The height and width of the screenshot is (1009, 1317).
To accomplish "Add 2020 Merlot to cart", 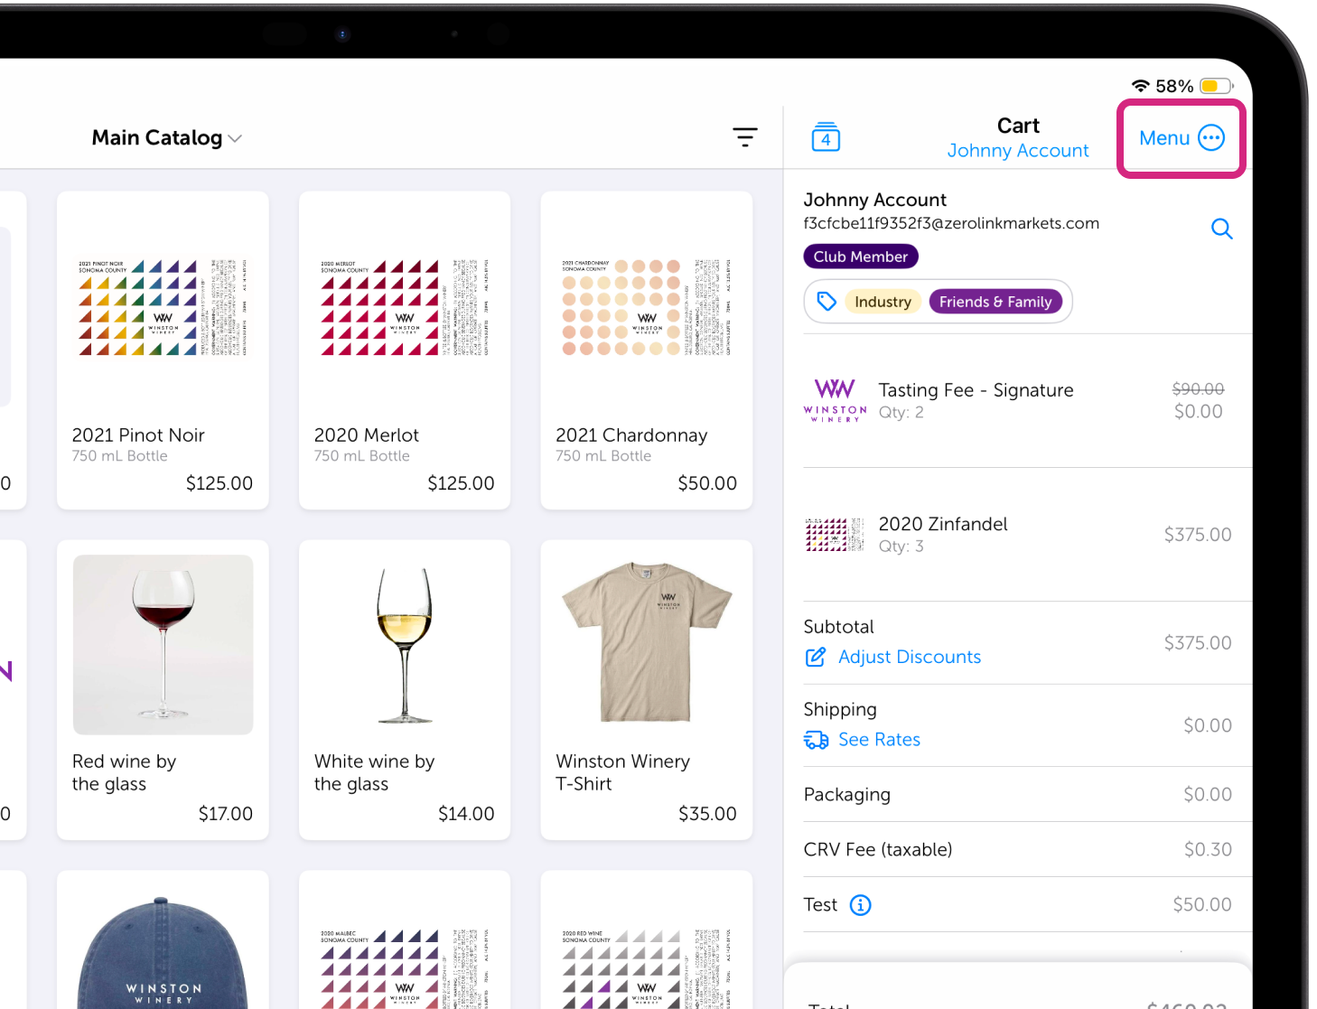I will [x=405, y=350].
